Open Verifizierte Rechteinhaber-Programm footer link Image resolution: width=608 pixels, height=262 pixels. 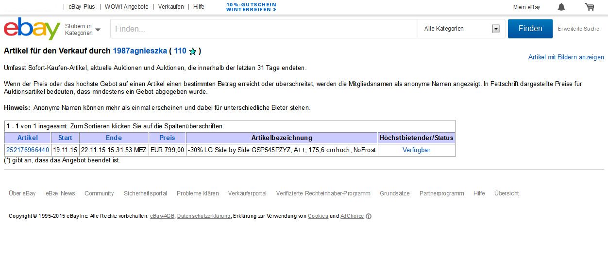(x=323, y=193)
